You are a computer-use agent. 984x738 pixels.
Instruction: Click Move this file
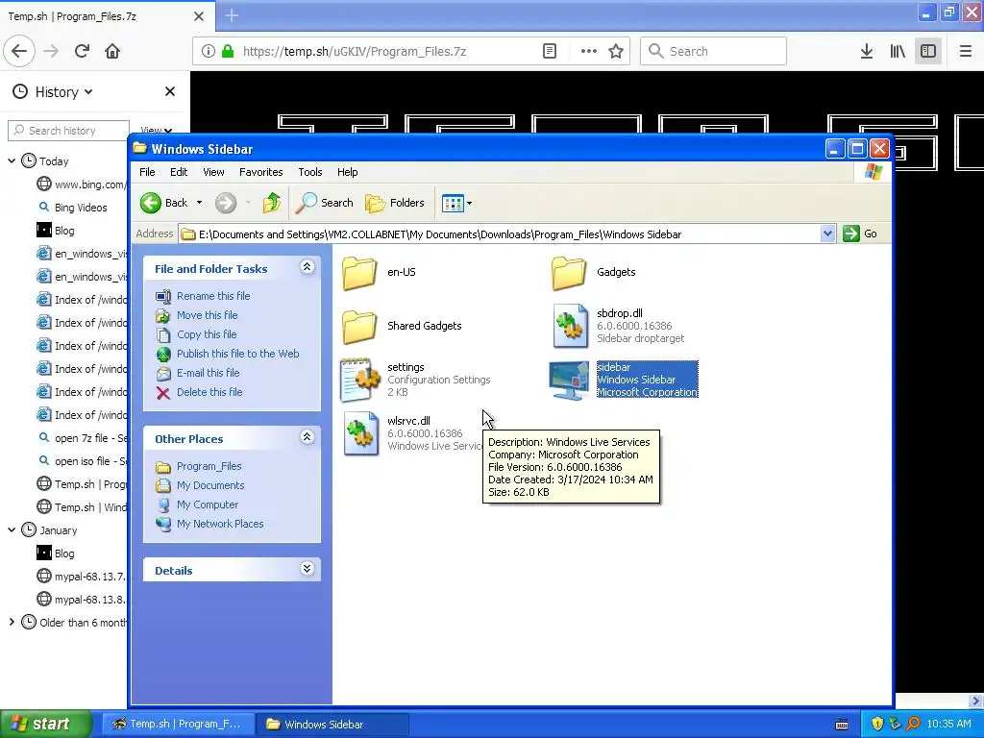[208, 315]
